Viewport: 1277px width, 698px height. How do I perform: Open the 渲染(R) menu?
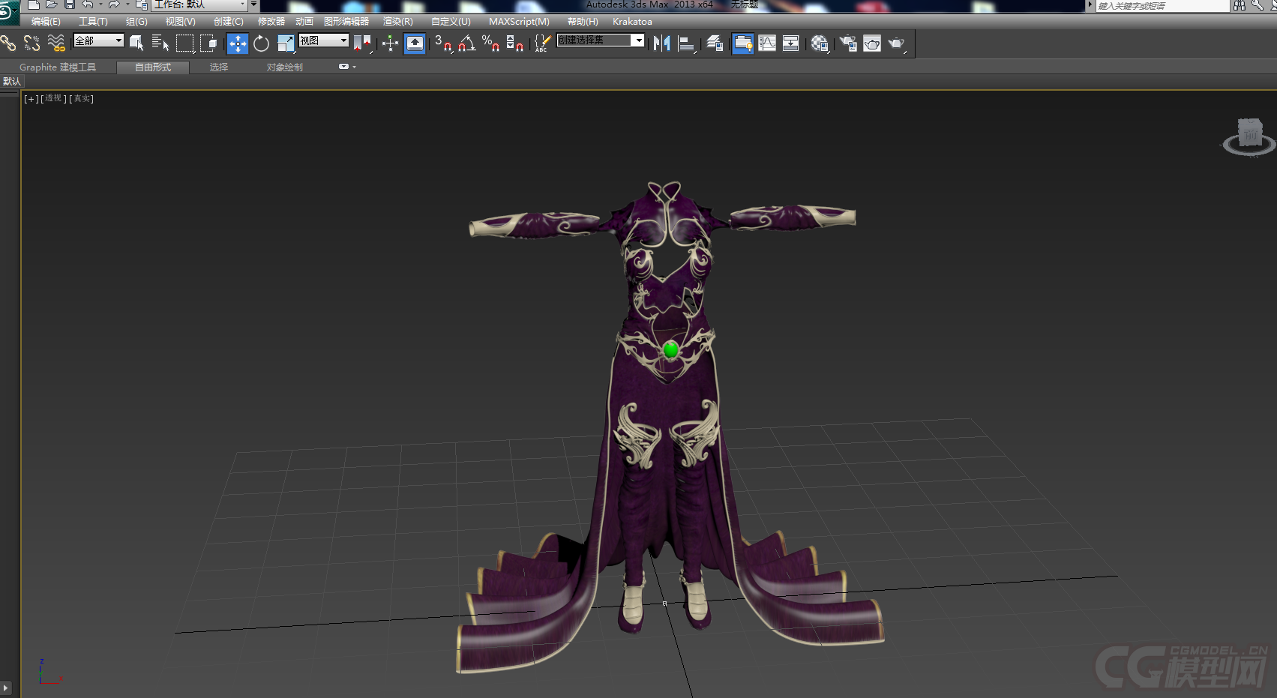(x=398, y=22)
